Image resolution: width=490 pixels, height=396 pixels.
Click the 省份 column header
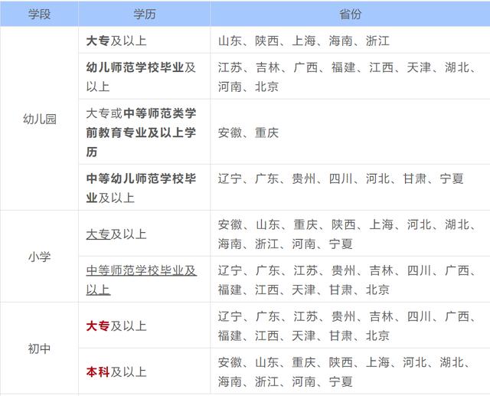350,14
